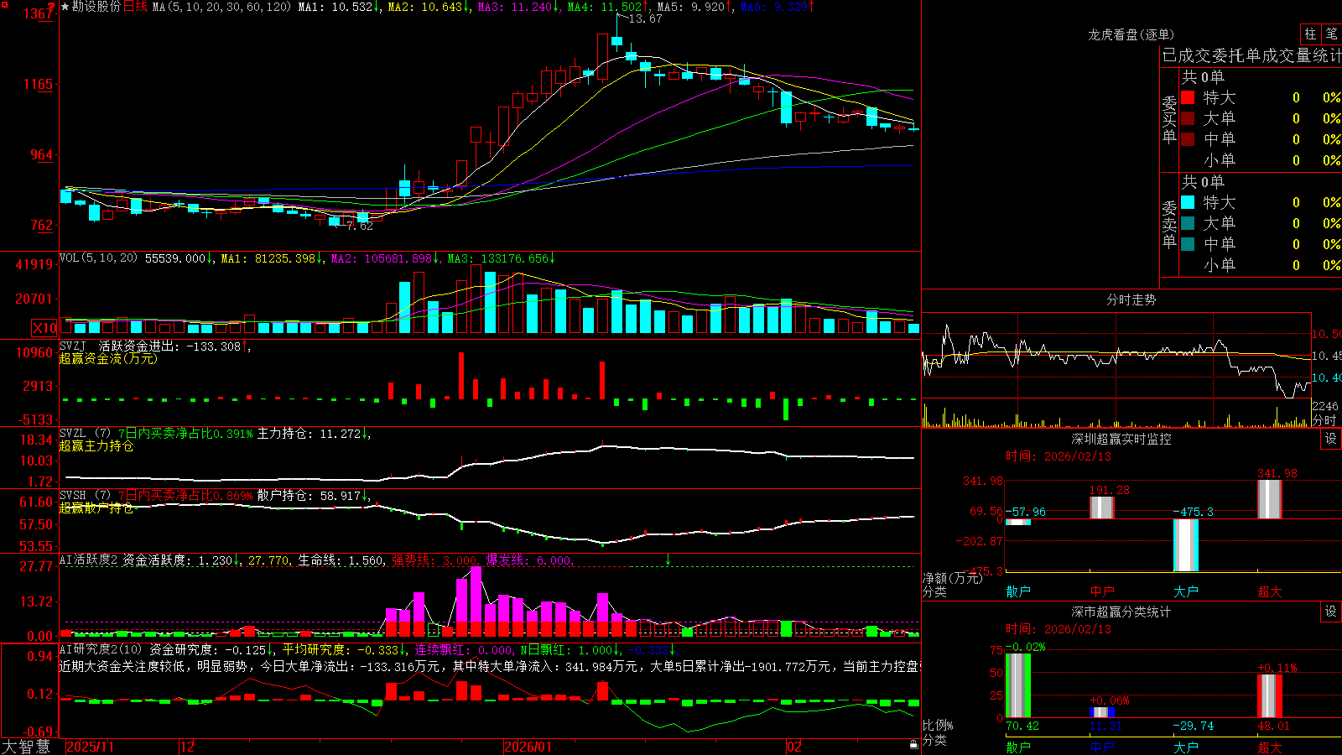The image size is (1342, 755).
Task: Open 设 settings for 深圳超赢实时监控
Action: click(x=1331, y=439)
